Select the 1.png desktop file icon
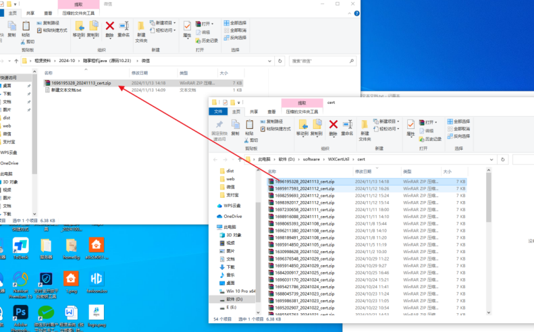Image resolution: width=534 pixels, height=332 pixels. pos(71,283)
